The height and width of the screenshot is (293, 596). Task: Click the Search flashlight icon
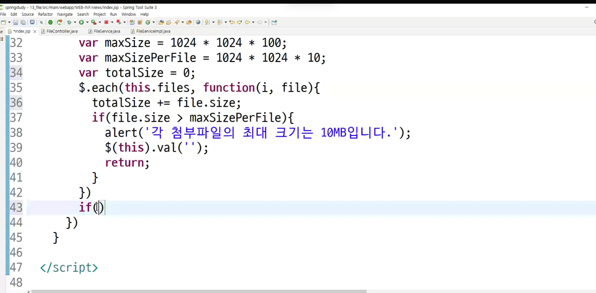click(177, 22)
